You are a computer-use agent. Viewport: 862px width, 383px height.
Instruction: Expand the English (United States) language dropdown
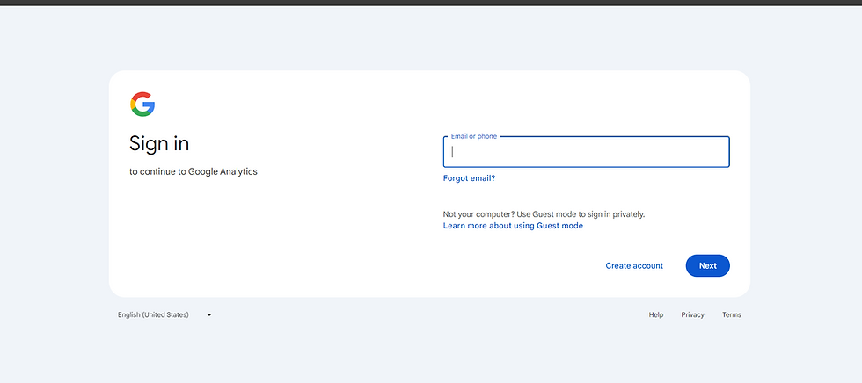pyautogui.click(x=165, y=315)
